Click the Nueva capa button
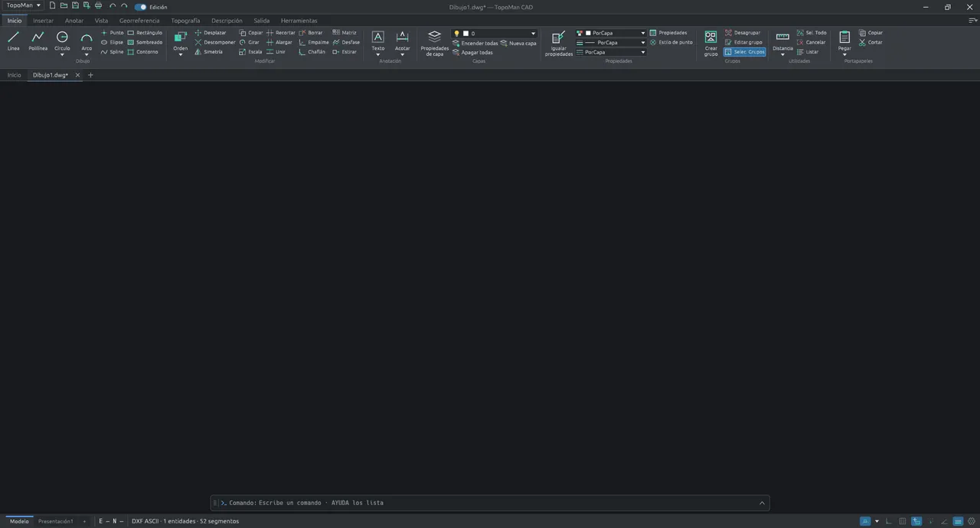Viewport: 980px width, 528px height. tap(518, 43)
